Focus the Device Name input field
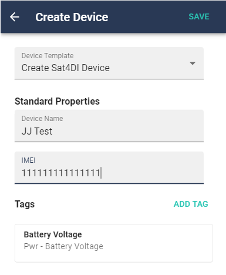Image resolution: width=226 pixels, height=275 pixels. coord(109,126)
